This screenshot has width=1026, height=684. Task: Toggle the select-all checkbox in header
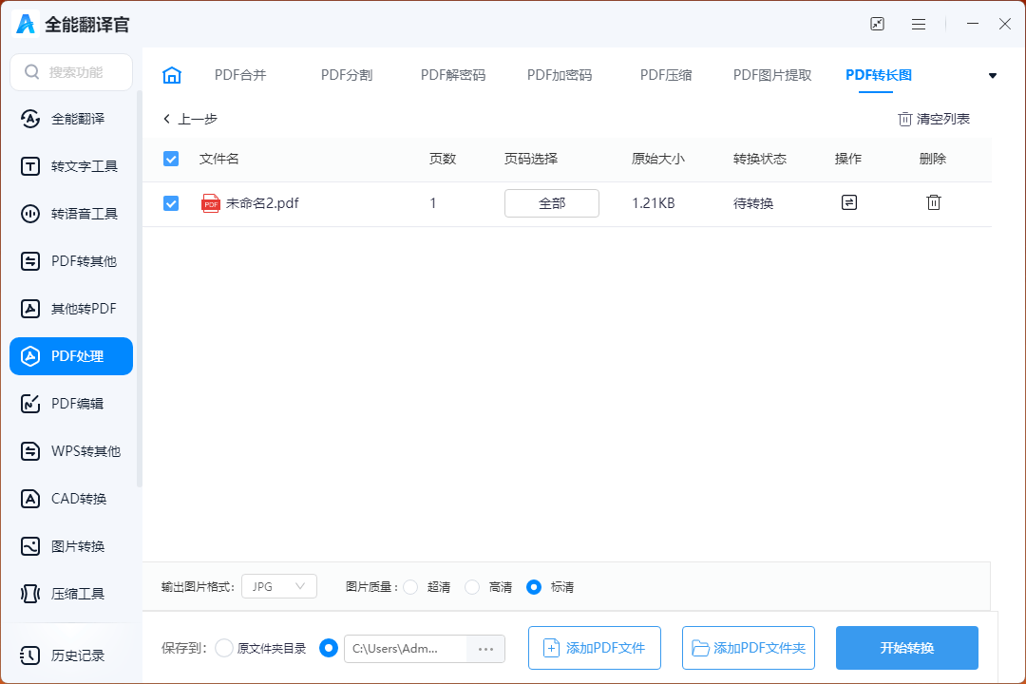[171, 159]
